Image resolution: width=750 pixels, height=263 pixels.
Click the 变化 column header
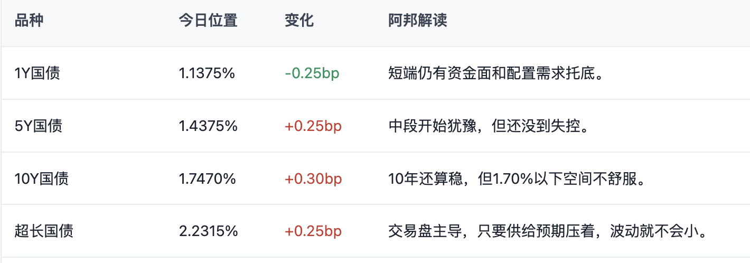299,21
